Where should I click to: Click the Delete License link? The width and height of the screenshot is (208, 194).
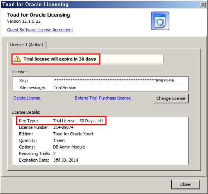tap(27, 98)
